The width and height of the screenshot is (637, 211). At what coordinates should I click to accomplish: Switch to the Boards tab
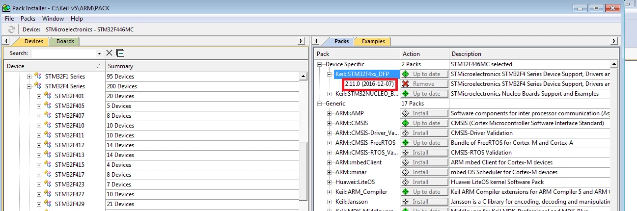65,41
